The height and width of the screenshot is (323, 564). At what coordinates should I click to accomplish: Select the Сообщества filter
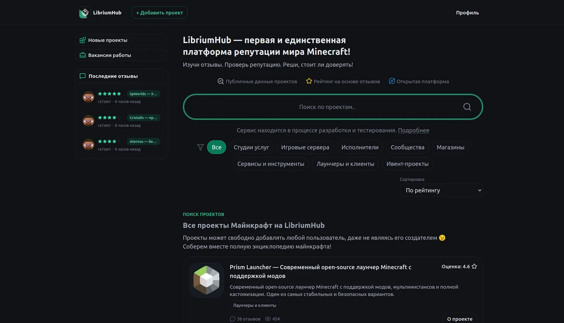[408, 147]
